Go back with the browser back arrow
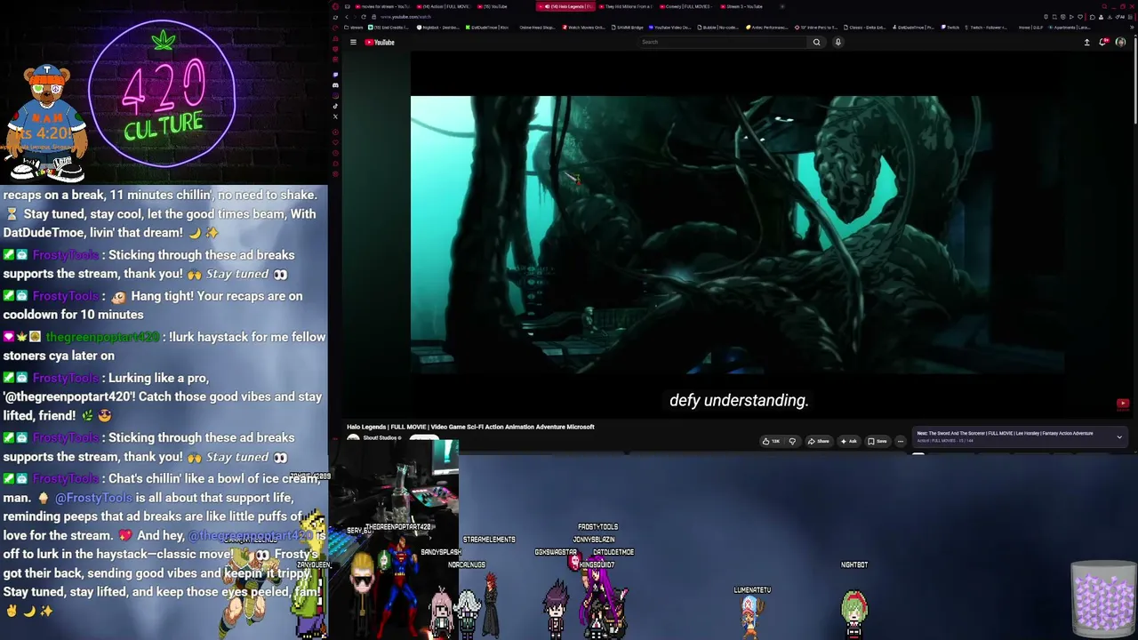The height and width of the screenshot is (640, 1138). pyautogui.click(x=346, y=17)
